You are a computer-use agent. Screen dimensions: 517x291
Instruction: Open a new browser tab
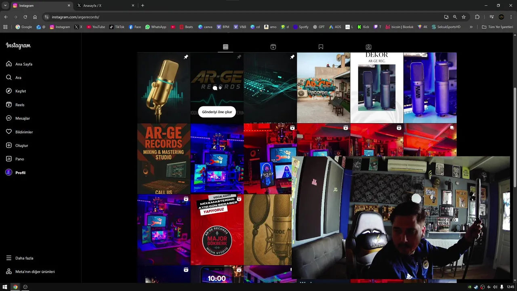(x=143, y=6)
